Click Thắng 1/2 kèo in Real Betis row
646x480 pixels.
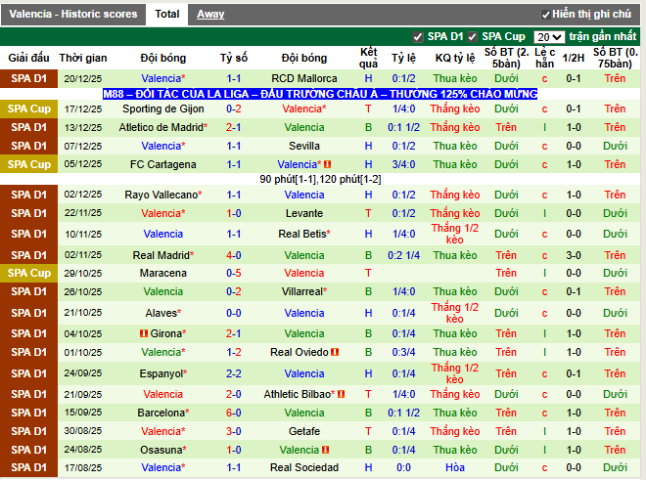[455, 234]
